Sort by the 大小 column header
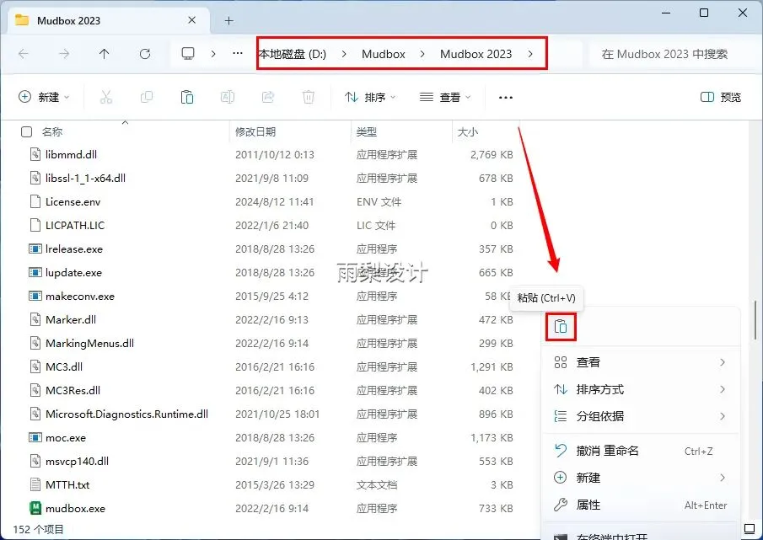763x540 pixels. [468, 131]
